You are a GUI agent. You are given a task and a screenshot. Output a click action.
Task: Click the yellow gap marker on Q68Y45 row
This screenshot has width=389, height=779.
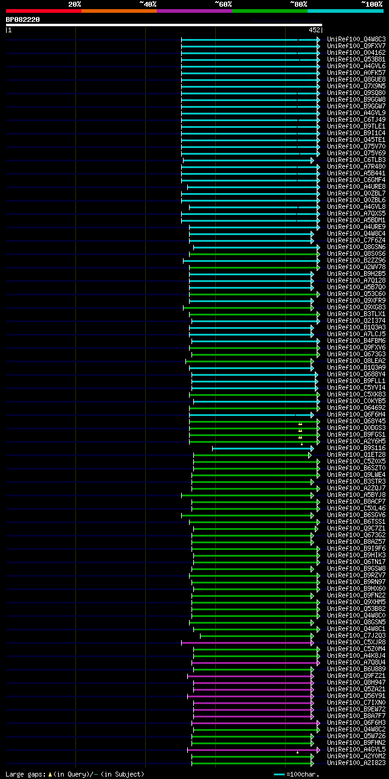pos(300,423)
